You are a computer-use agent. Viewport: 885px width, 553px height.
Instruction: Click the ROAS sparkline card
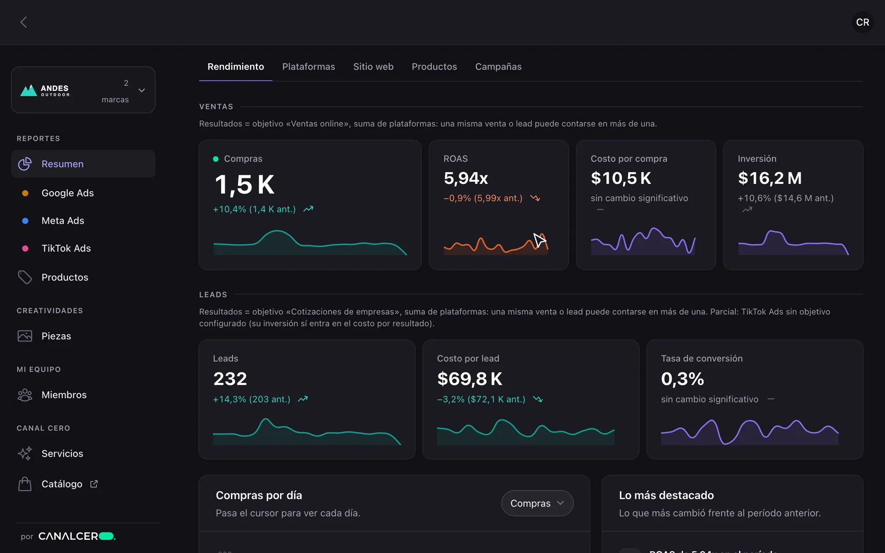[498, 205]
